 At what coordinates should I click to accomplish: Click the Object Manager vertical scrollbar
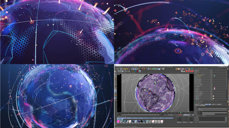(227, 80)
